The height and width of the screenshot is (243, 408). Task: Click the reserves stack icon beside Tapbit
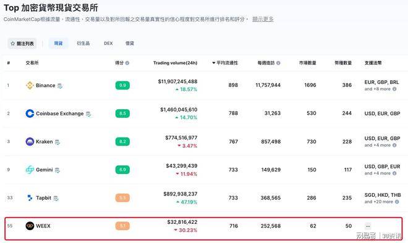(56, 198)
